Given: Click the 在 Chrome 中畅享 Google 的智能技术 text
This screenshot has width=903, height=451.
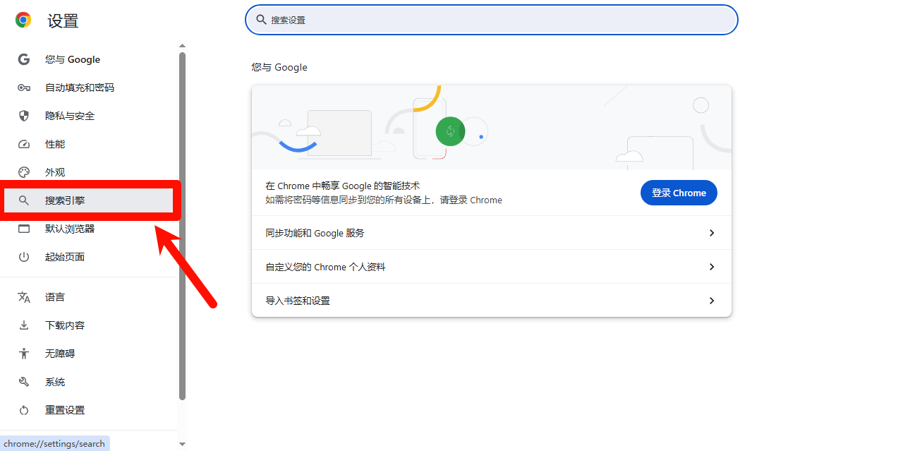Looking at the screenshot, I should click(x=342, y=186).
